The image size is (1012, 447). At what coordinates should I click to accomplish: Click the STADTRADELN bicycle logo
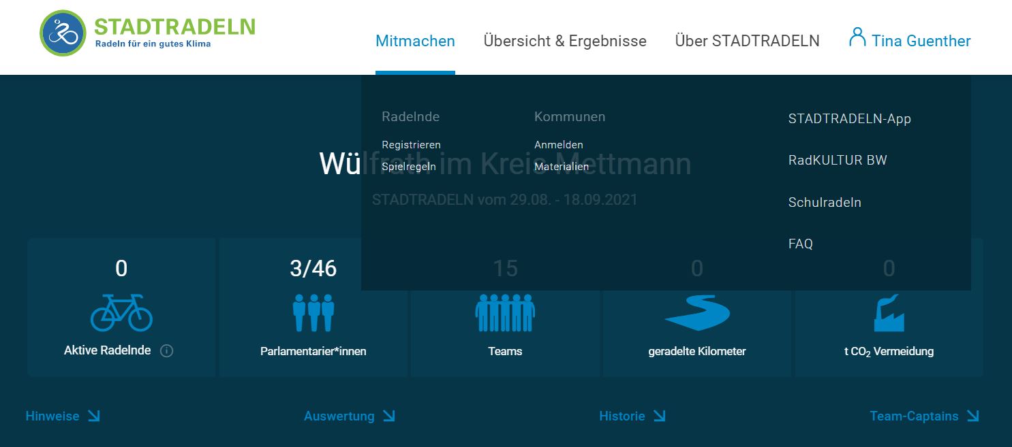(63, 33)
